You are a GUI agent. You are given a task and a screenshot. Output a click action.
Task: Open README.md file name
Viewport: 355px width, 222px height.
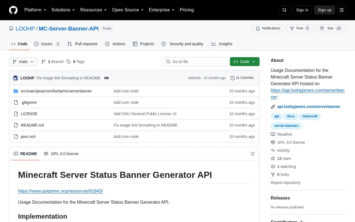pos(32,125)
